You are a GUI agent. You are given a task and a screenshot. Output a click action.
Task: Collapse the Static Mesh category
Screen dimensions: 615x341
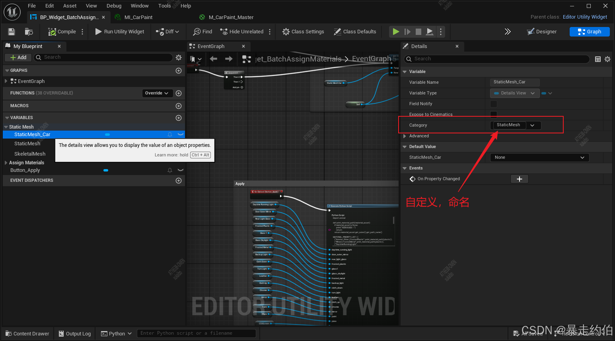[6, 127]
